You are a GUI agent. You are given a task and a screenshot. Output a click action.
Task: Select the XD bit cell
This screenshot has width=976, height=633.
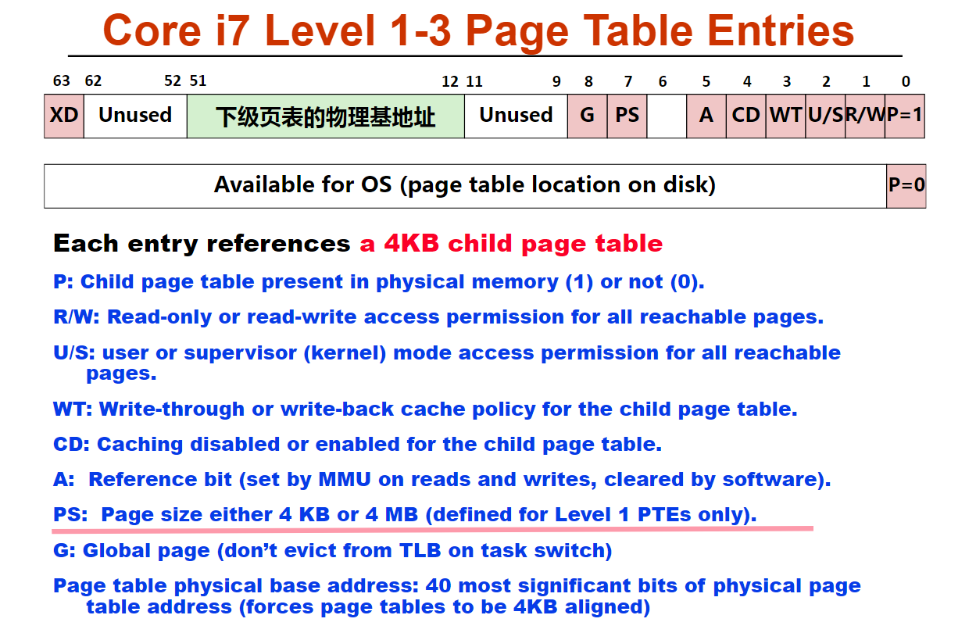point(64,116)
